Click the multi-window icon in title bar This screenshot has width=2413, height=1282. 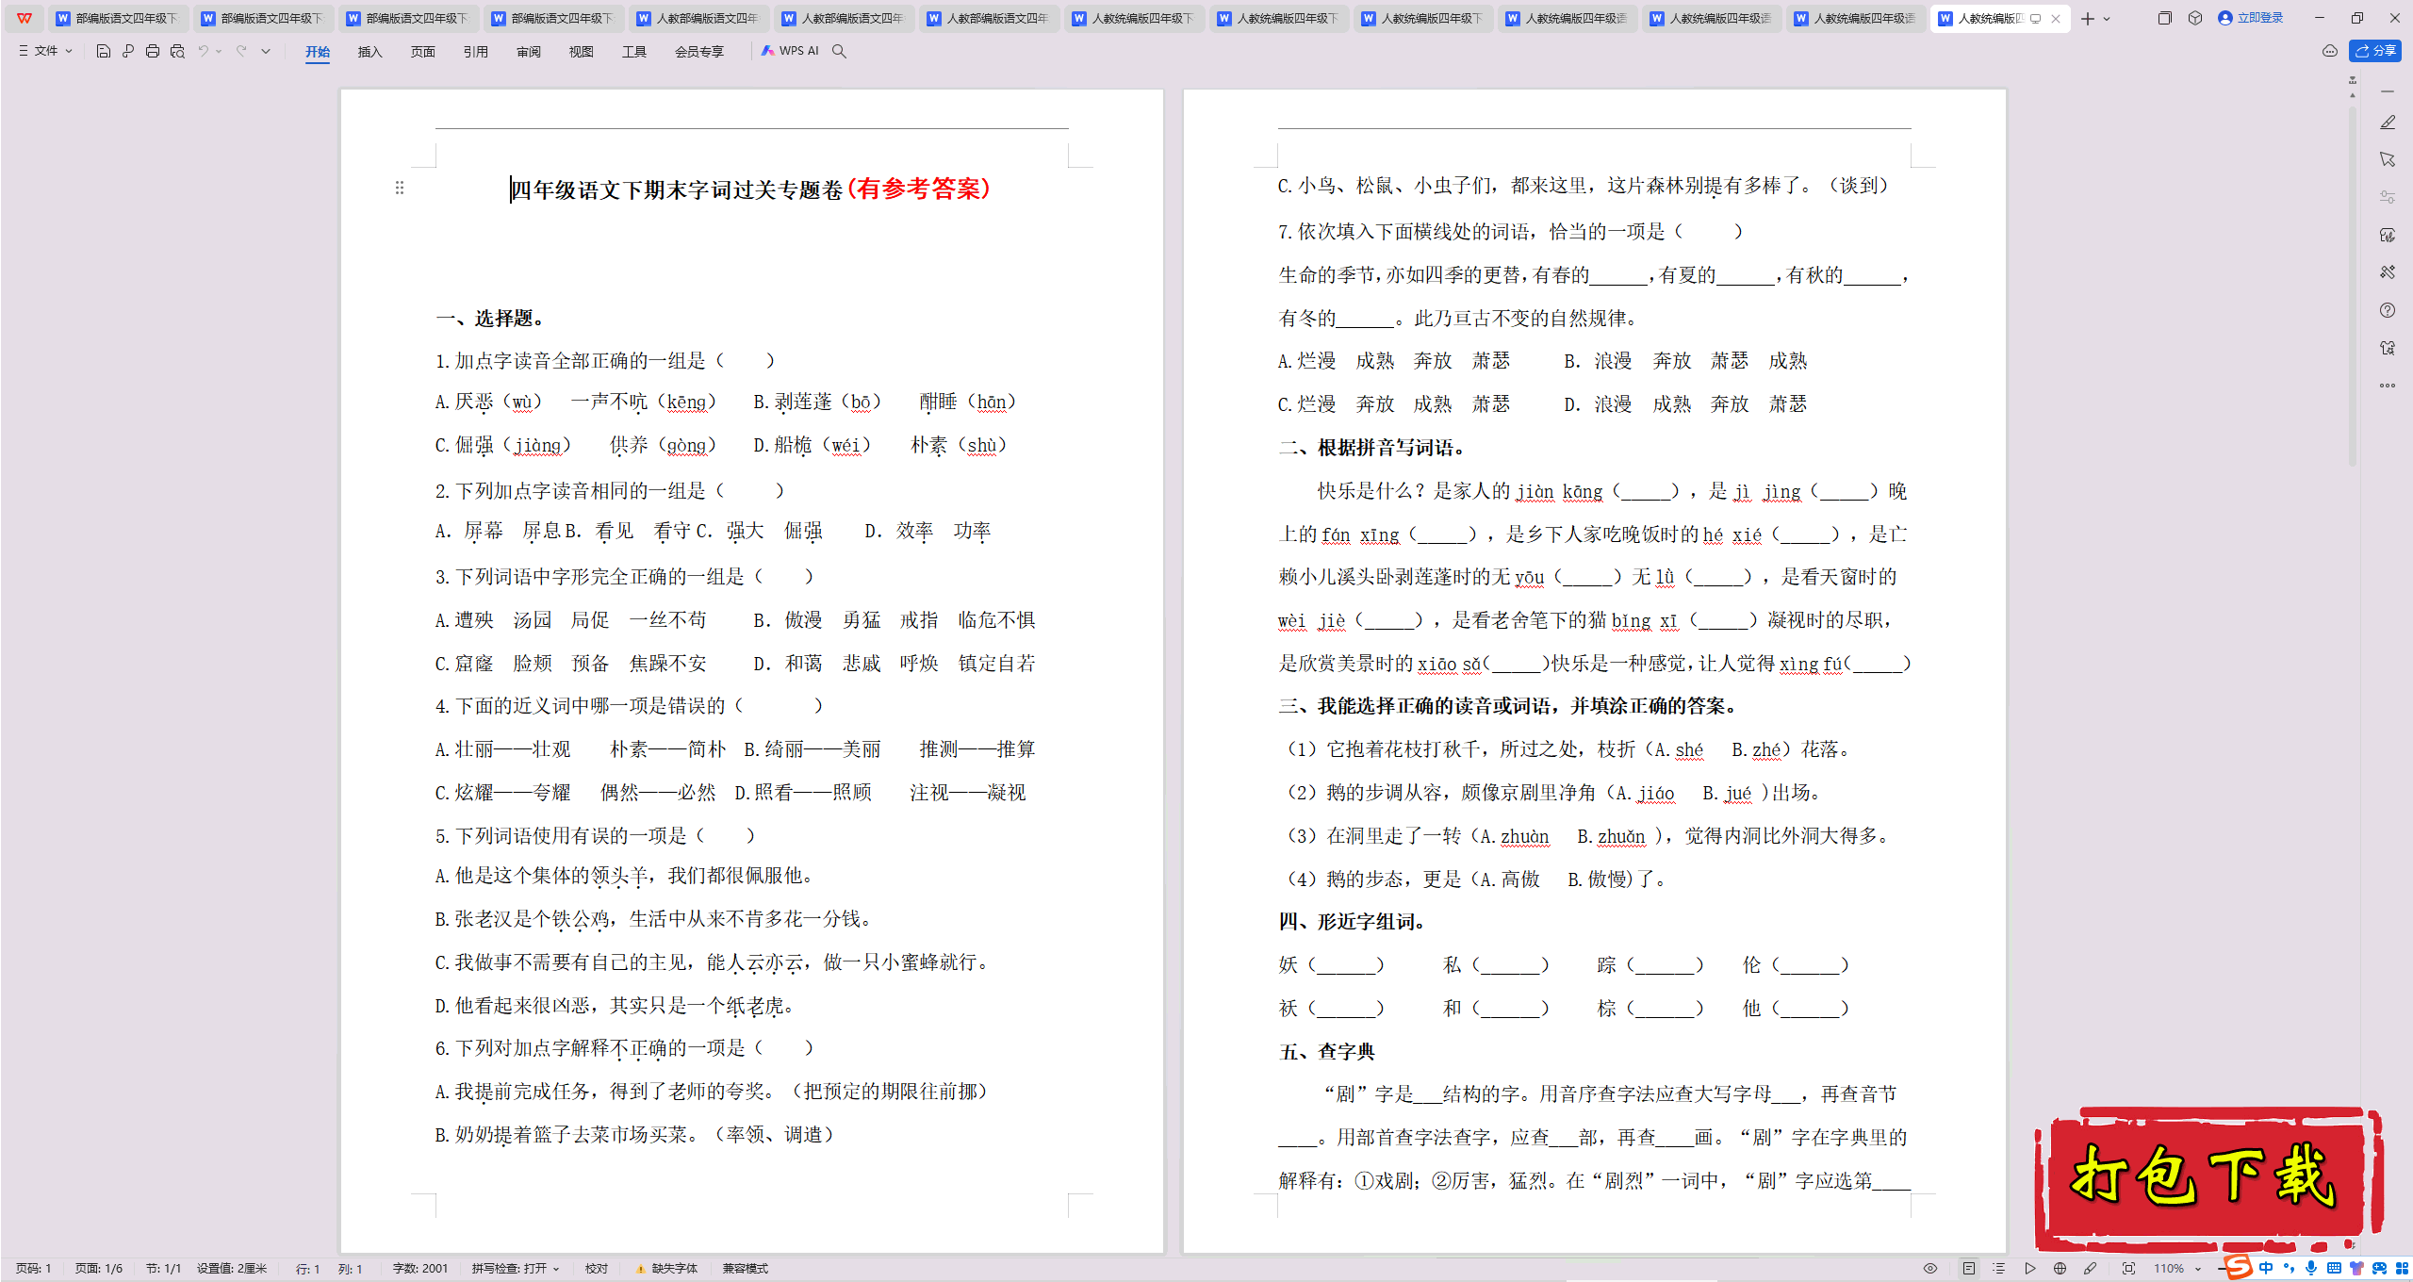(x=2164, y=18)
